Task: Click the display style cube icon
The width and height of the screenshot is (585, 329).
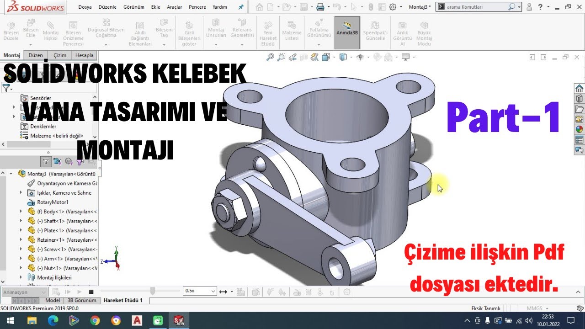Action: tap(343, 57)
